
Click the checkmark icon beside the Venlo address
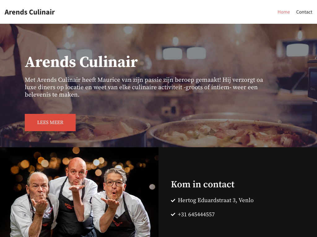click(x=173, y=200)
